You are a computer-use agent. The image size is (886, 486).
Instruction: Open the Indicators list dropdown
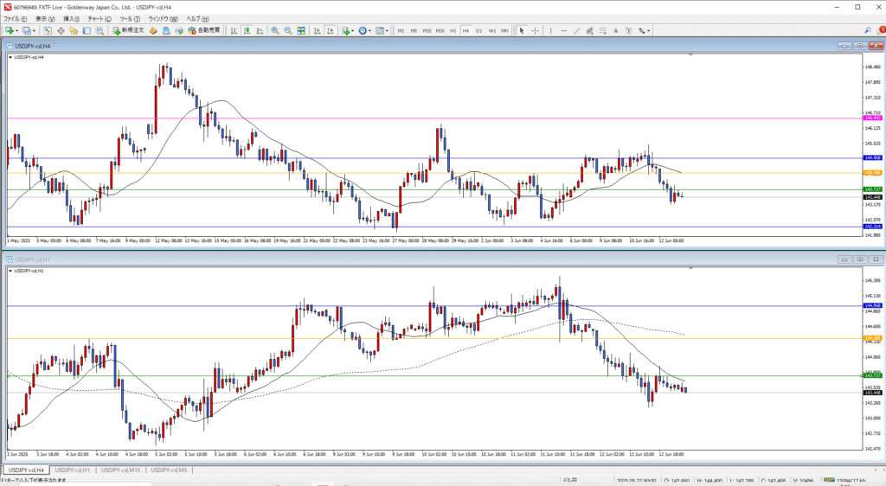coord(346,30)
